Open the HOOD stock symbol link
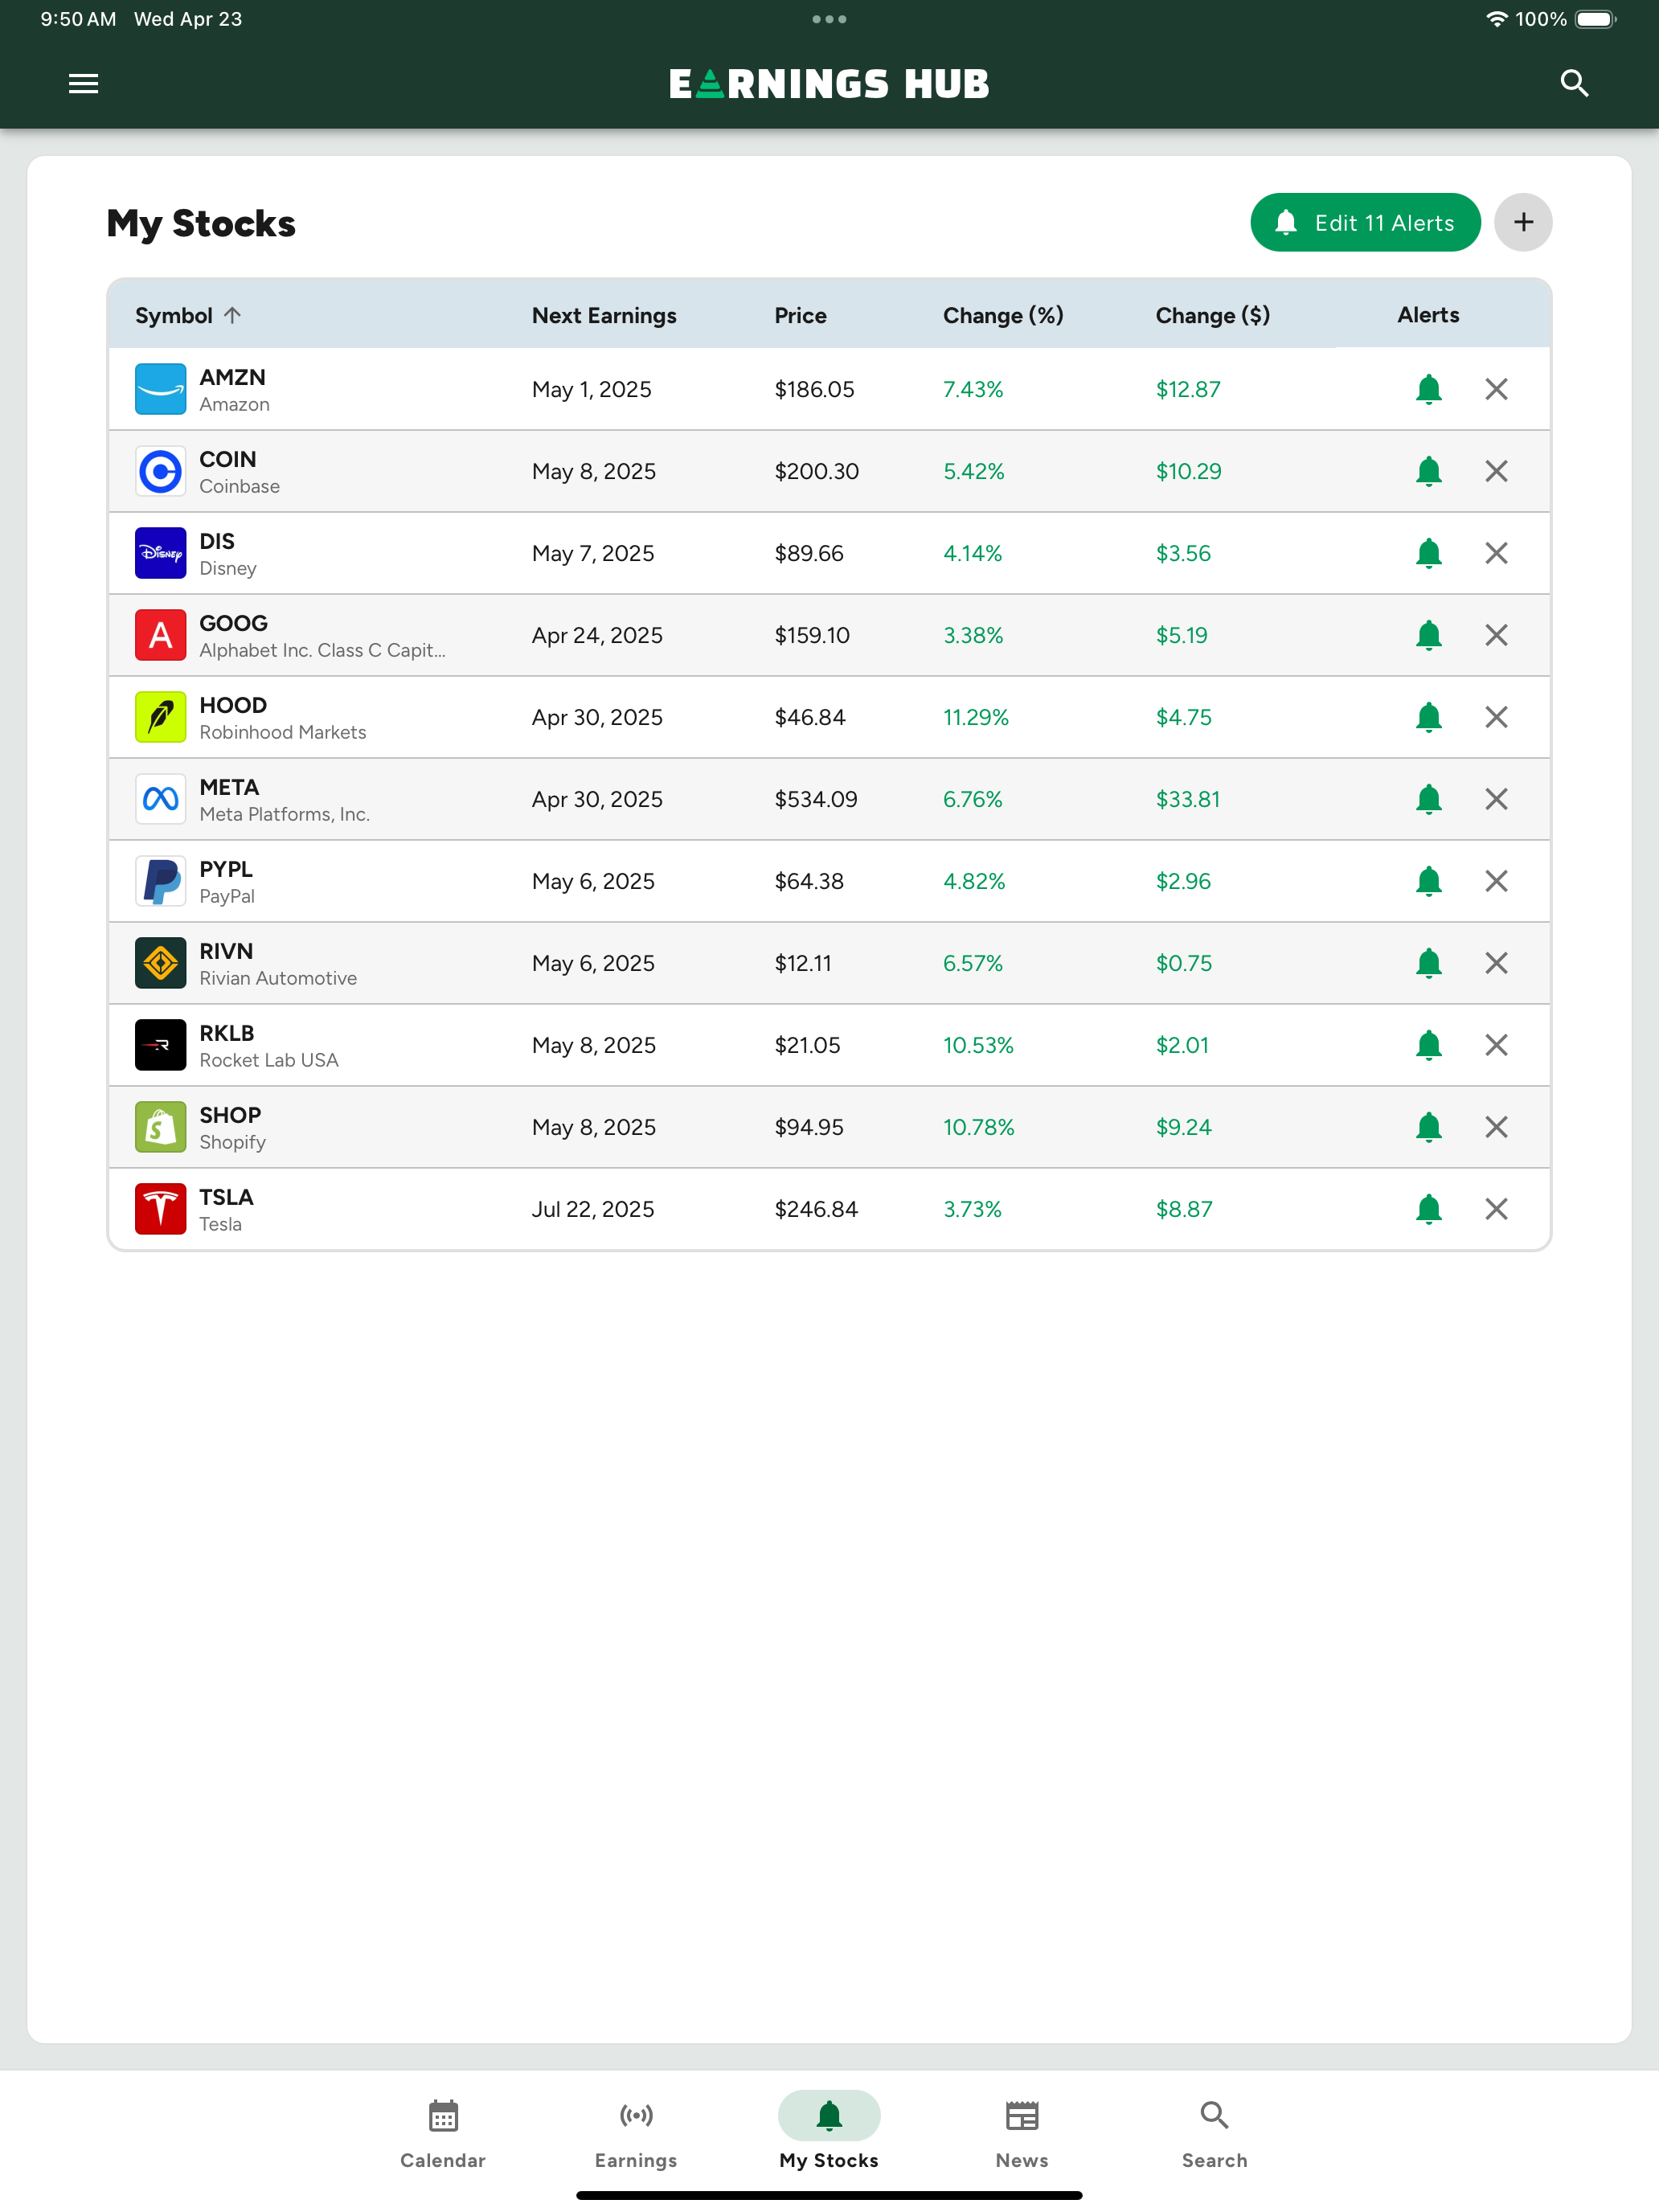Viewport: 1659px width, 2212px height. tap(233, 705)
